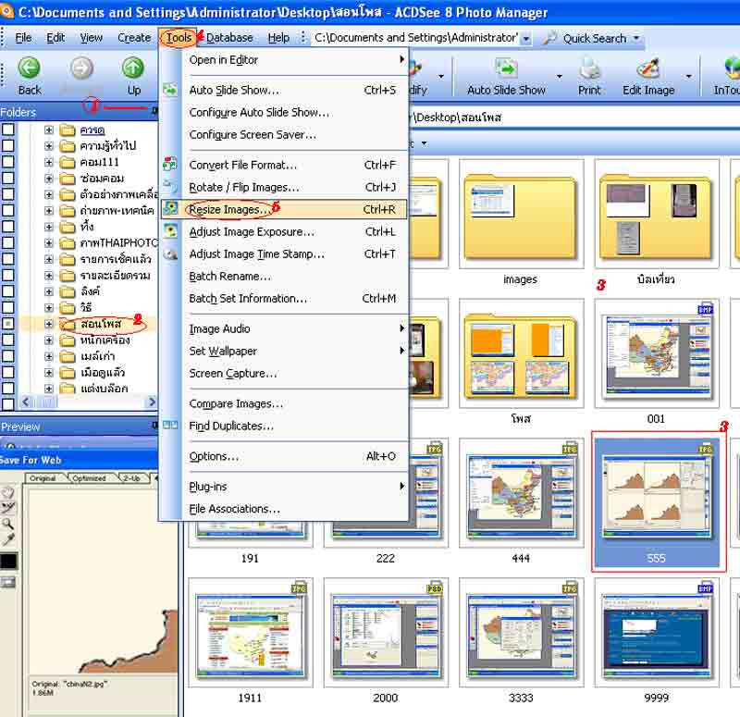
Task: Click the Quick Search magnifier icon
Action: pyautogui.click(x=549, y=38)
